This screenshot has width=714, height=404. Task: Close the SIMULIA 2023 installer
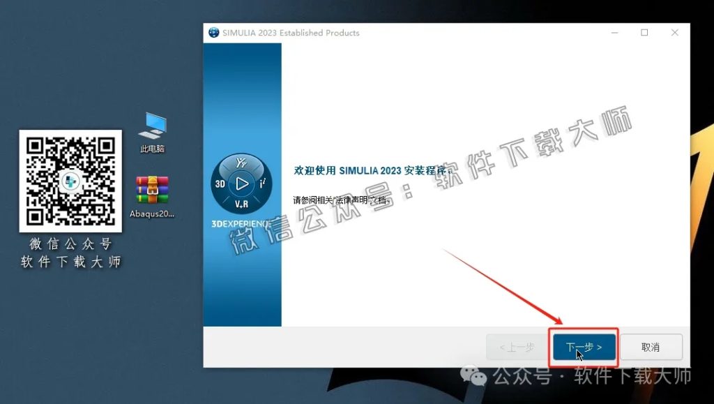point(674,32)
